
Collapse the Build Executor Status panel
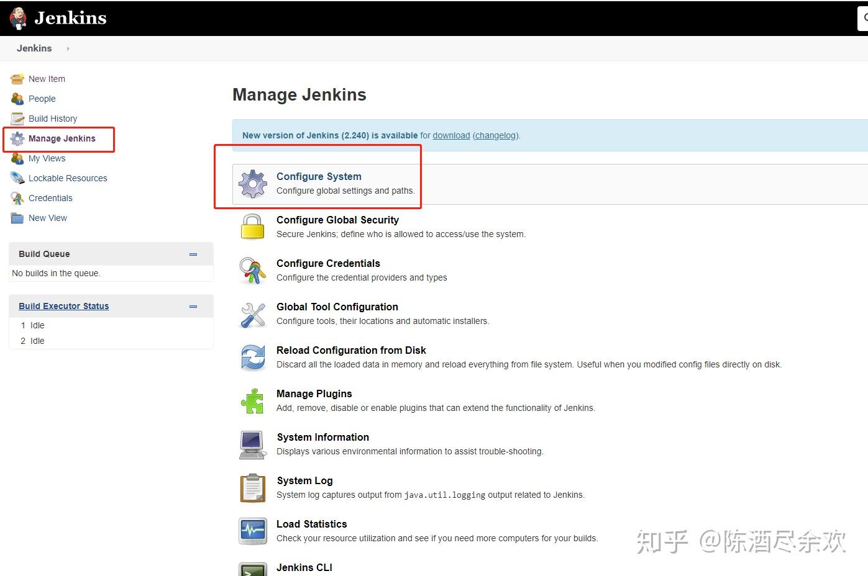(x=193, y=307)
